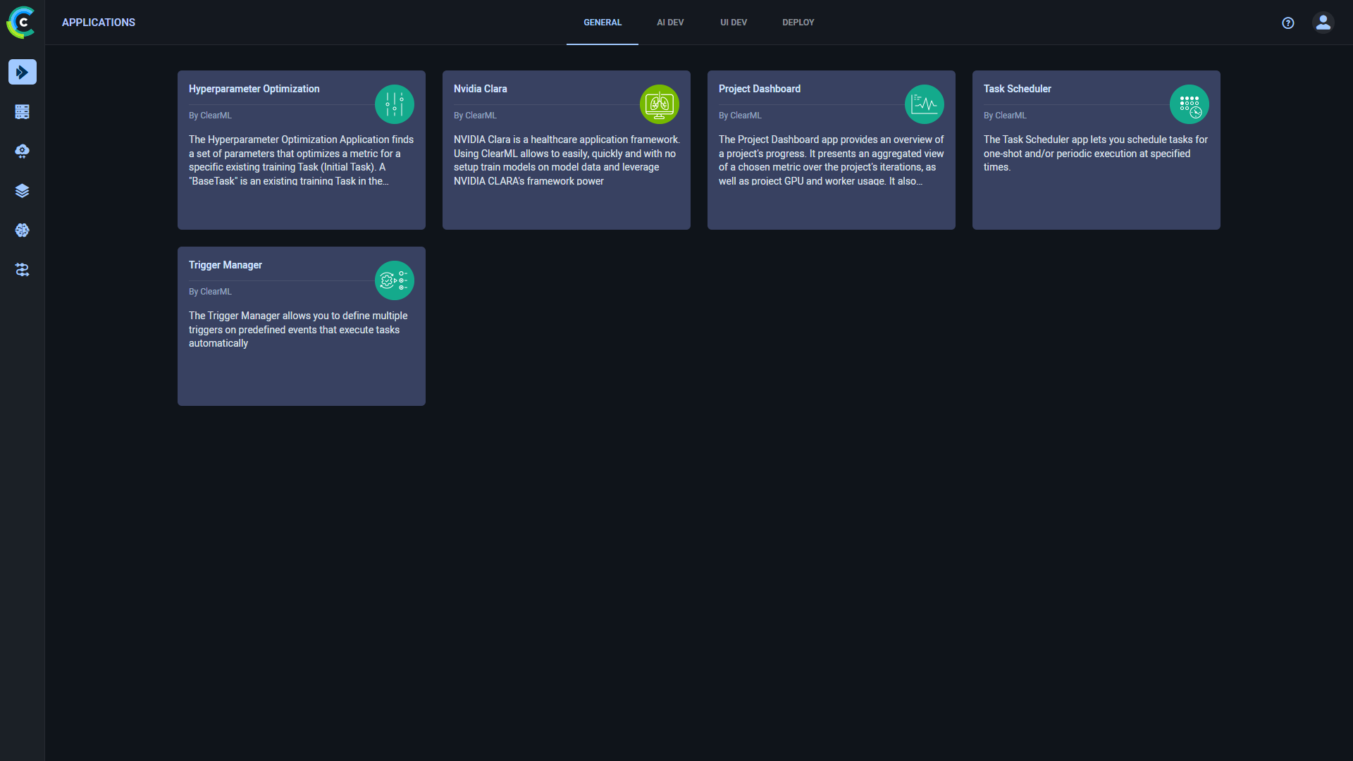
Task: Click the Task Scheduler clock icon
Action: coord(1190,104)
